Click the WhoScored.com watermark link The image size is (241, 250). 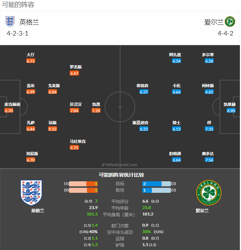120,165
